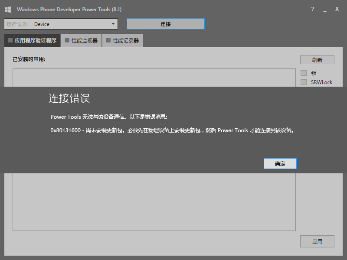
Task: Click the 连接错误 dialog heading
Action: coord(69,98)
